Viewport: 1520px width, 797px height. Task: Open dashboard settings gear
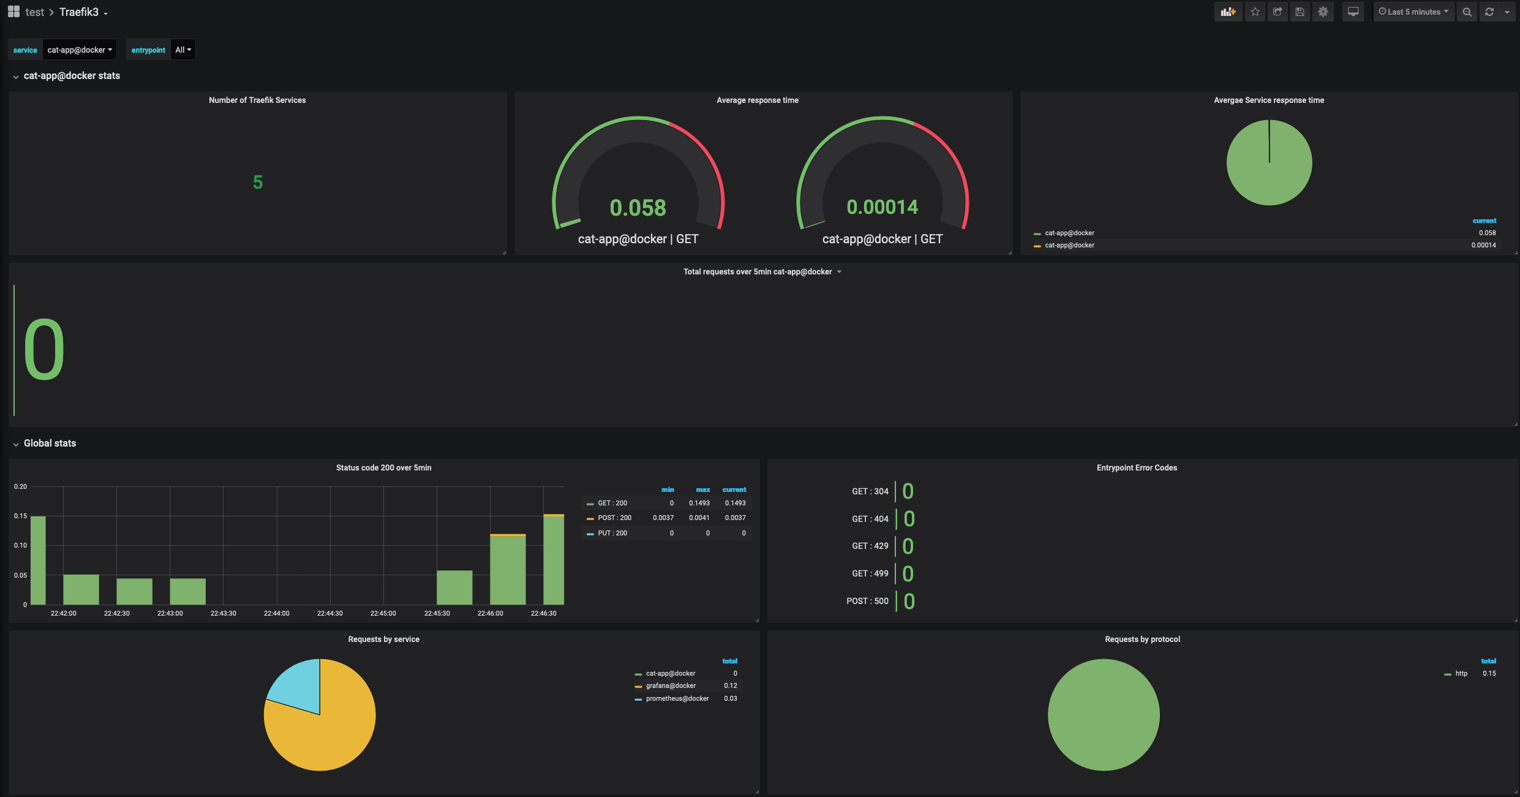click(x=1323, y=12)
